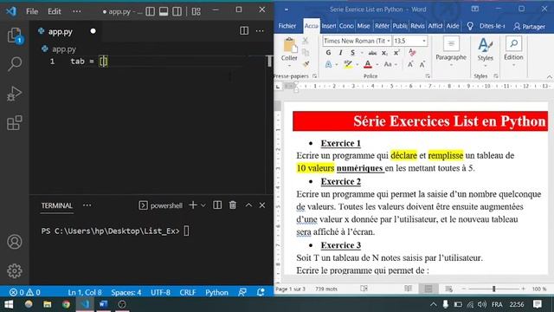This screenshot has height=312, width=554.
Task: Click Python language mode in status bar
Action: (216, 293)
